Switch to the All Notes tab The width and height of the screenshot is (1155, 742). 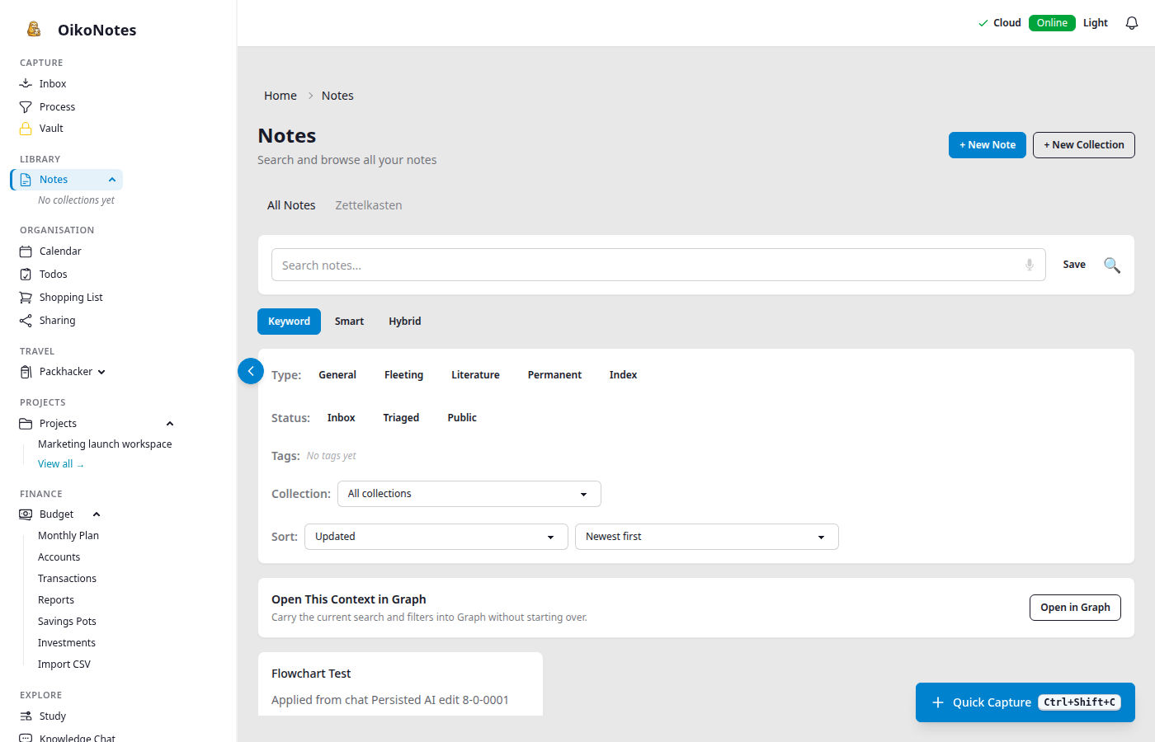pyautogui.click(x=291, y=205)
